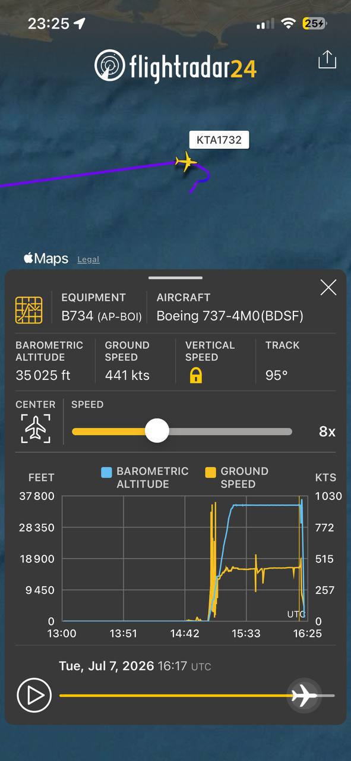Tap the share icon at top right
The image size is (351, 761).
pyautogui.click(x=327, y=59)
